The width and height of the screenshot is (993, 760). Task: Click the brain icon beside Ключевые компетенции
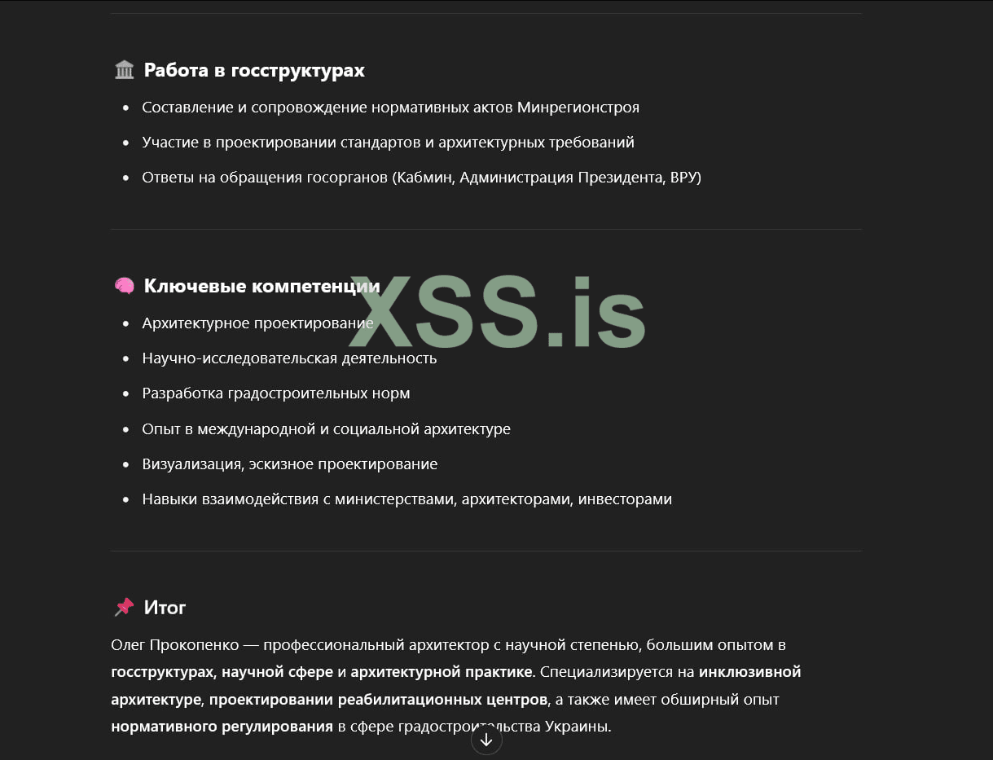click(x=125, y=286)
